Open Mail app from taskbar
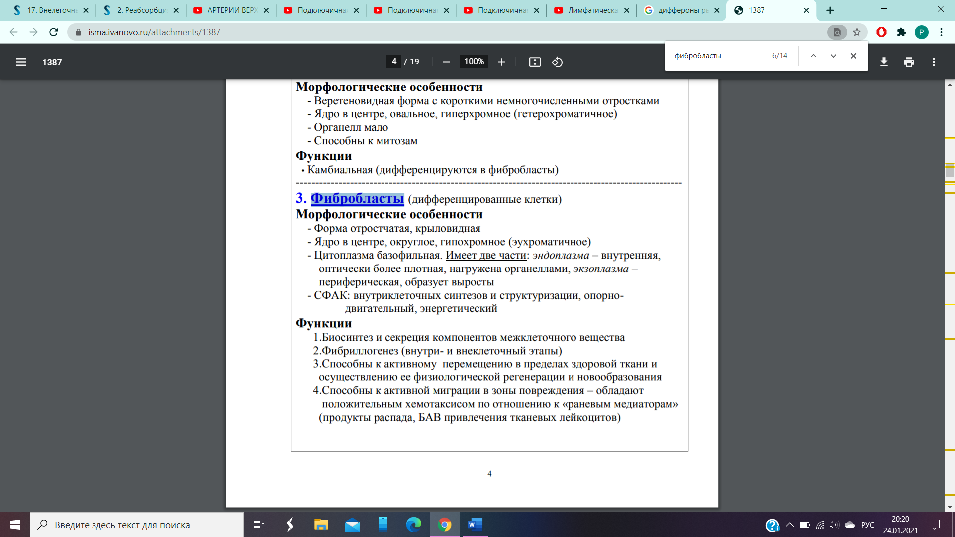Viewport: 955px width, 537px height. point(352,525)
